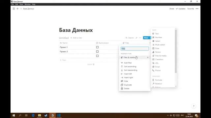Go back with the left arrow
The image size is (211, 118).
click(x=17, y=9)
